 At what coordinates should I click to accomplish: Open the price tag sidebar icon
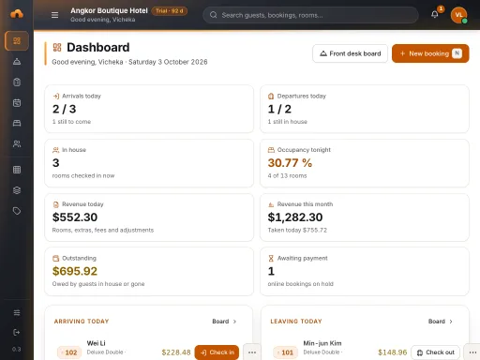point(17,211)
